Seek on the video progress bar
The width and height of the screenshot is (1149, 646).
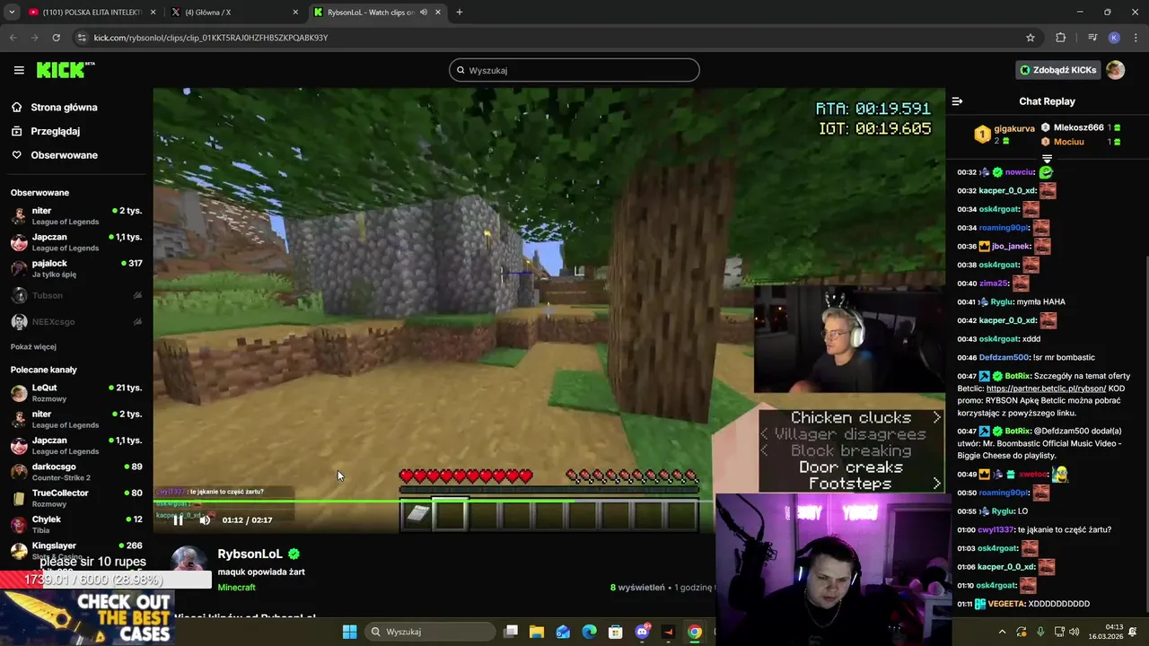tap(433, 502)
